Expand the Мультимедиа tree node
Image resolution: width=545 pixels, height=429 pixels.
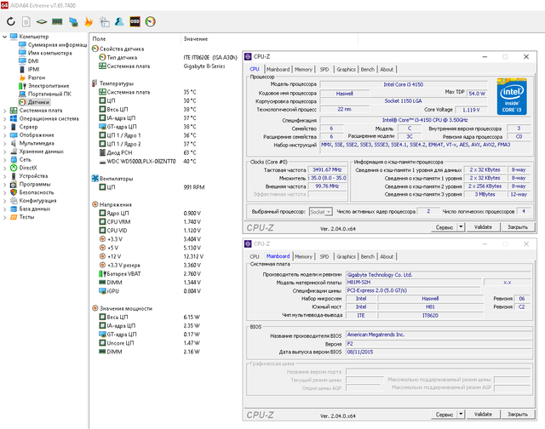(4, 144)
